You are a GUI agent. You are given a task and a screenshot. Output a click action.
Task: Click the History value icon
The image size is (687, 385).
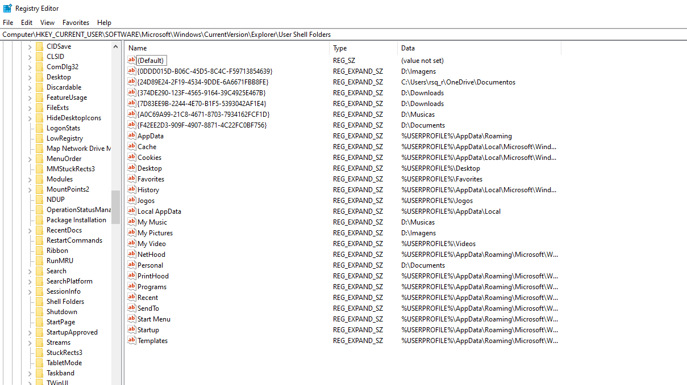click(132, 189)
